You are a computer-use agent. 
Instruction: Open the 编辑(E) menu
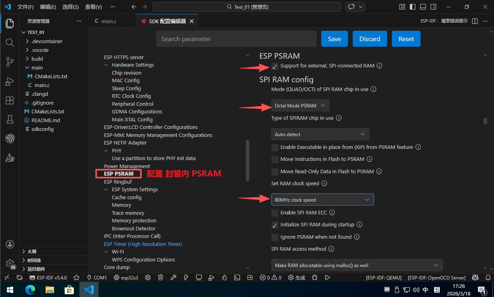point(48,7)
